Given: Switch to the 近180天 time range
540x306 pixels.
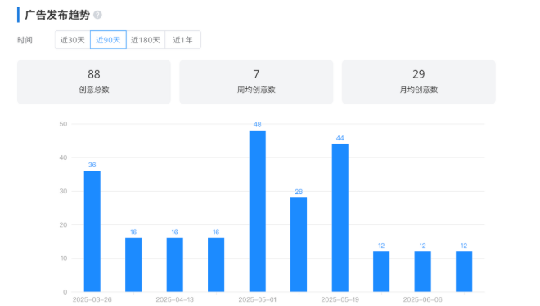Looking at the screenshot, I should coord(146,40).
